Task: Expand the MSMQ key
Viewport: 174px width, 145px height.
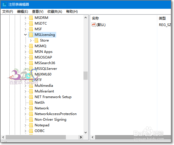Action: click(x=26, y=46)
